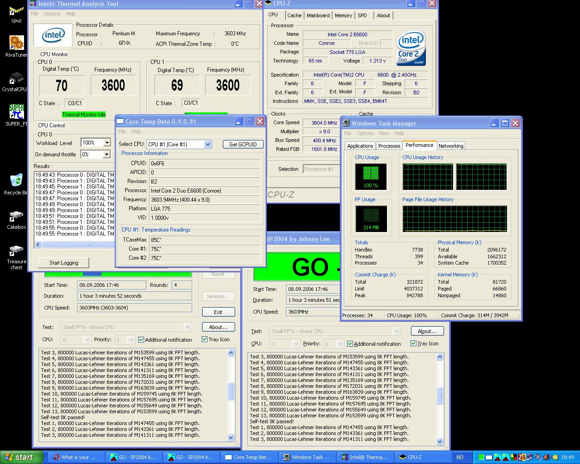Toggle Additional notification in the CPU 0 SP2004 window
Screen dimensions: 580x464
coord(165,339)
